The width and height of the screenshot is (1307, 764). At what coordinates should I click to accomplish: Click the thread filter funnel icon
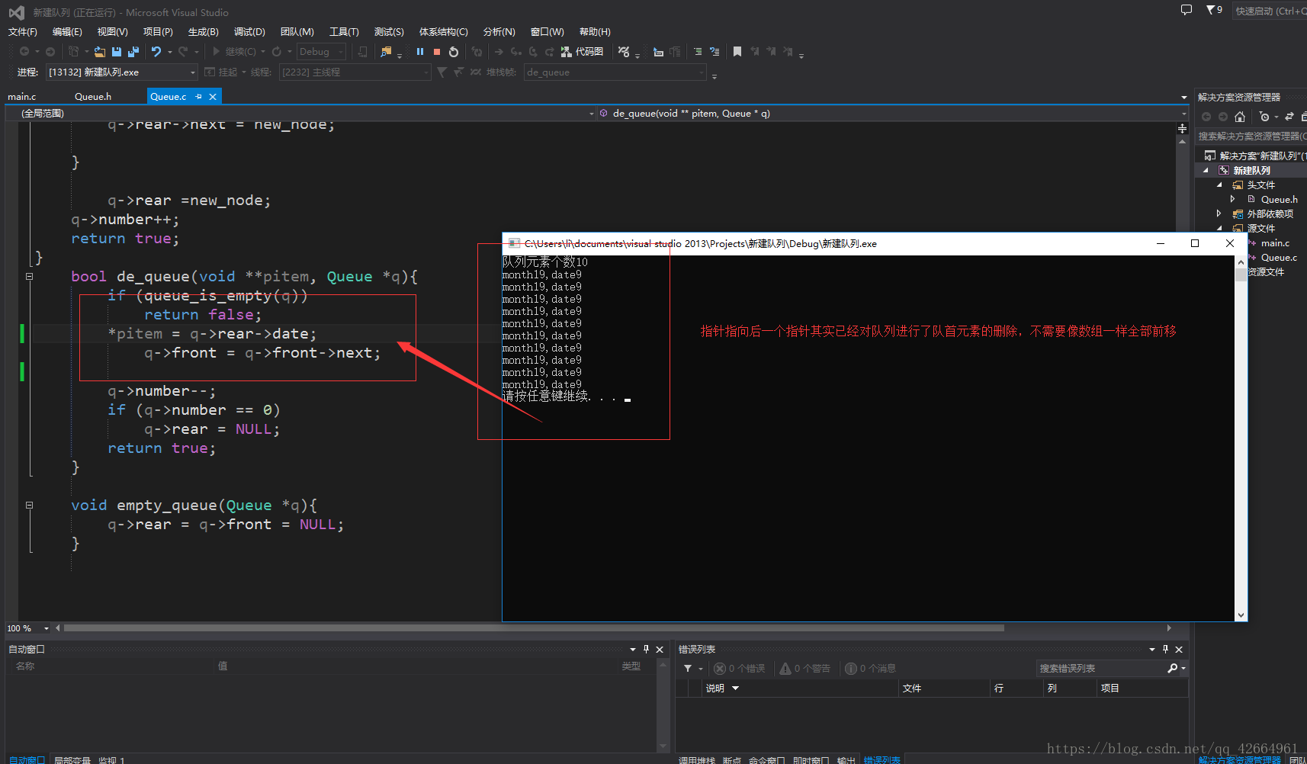click(x=442, y=72)
